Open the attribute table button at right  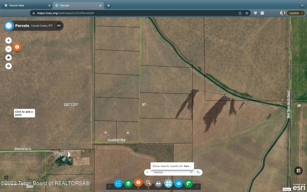(298, 170)
